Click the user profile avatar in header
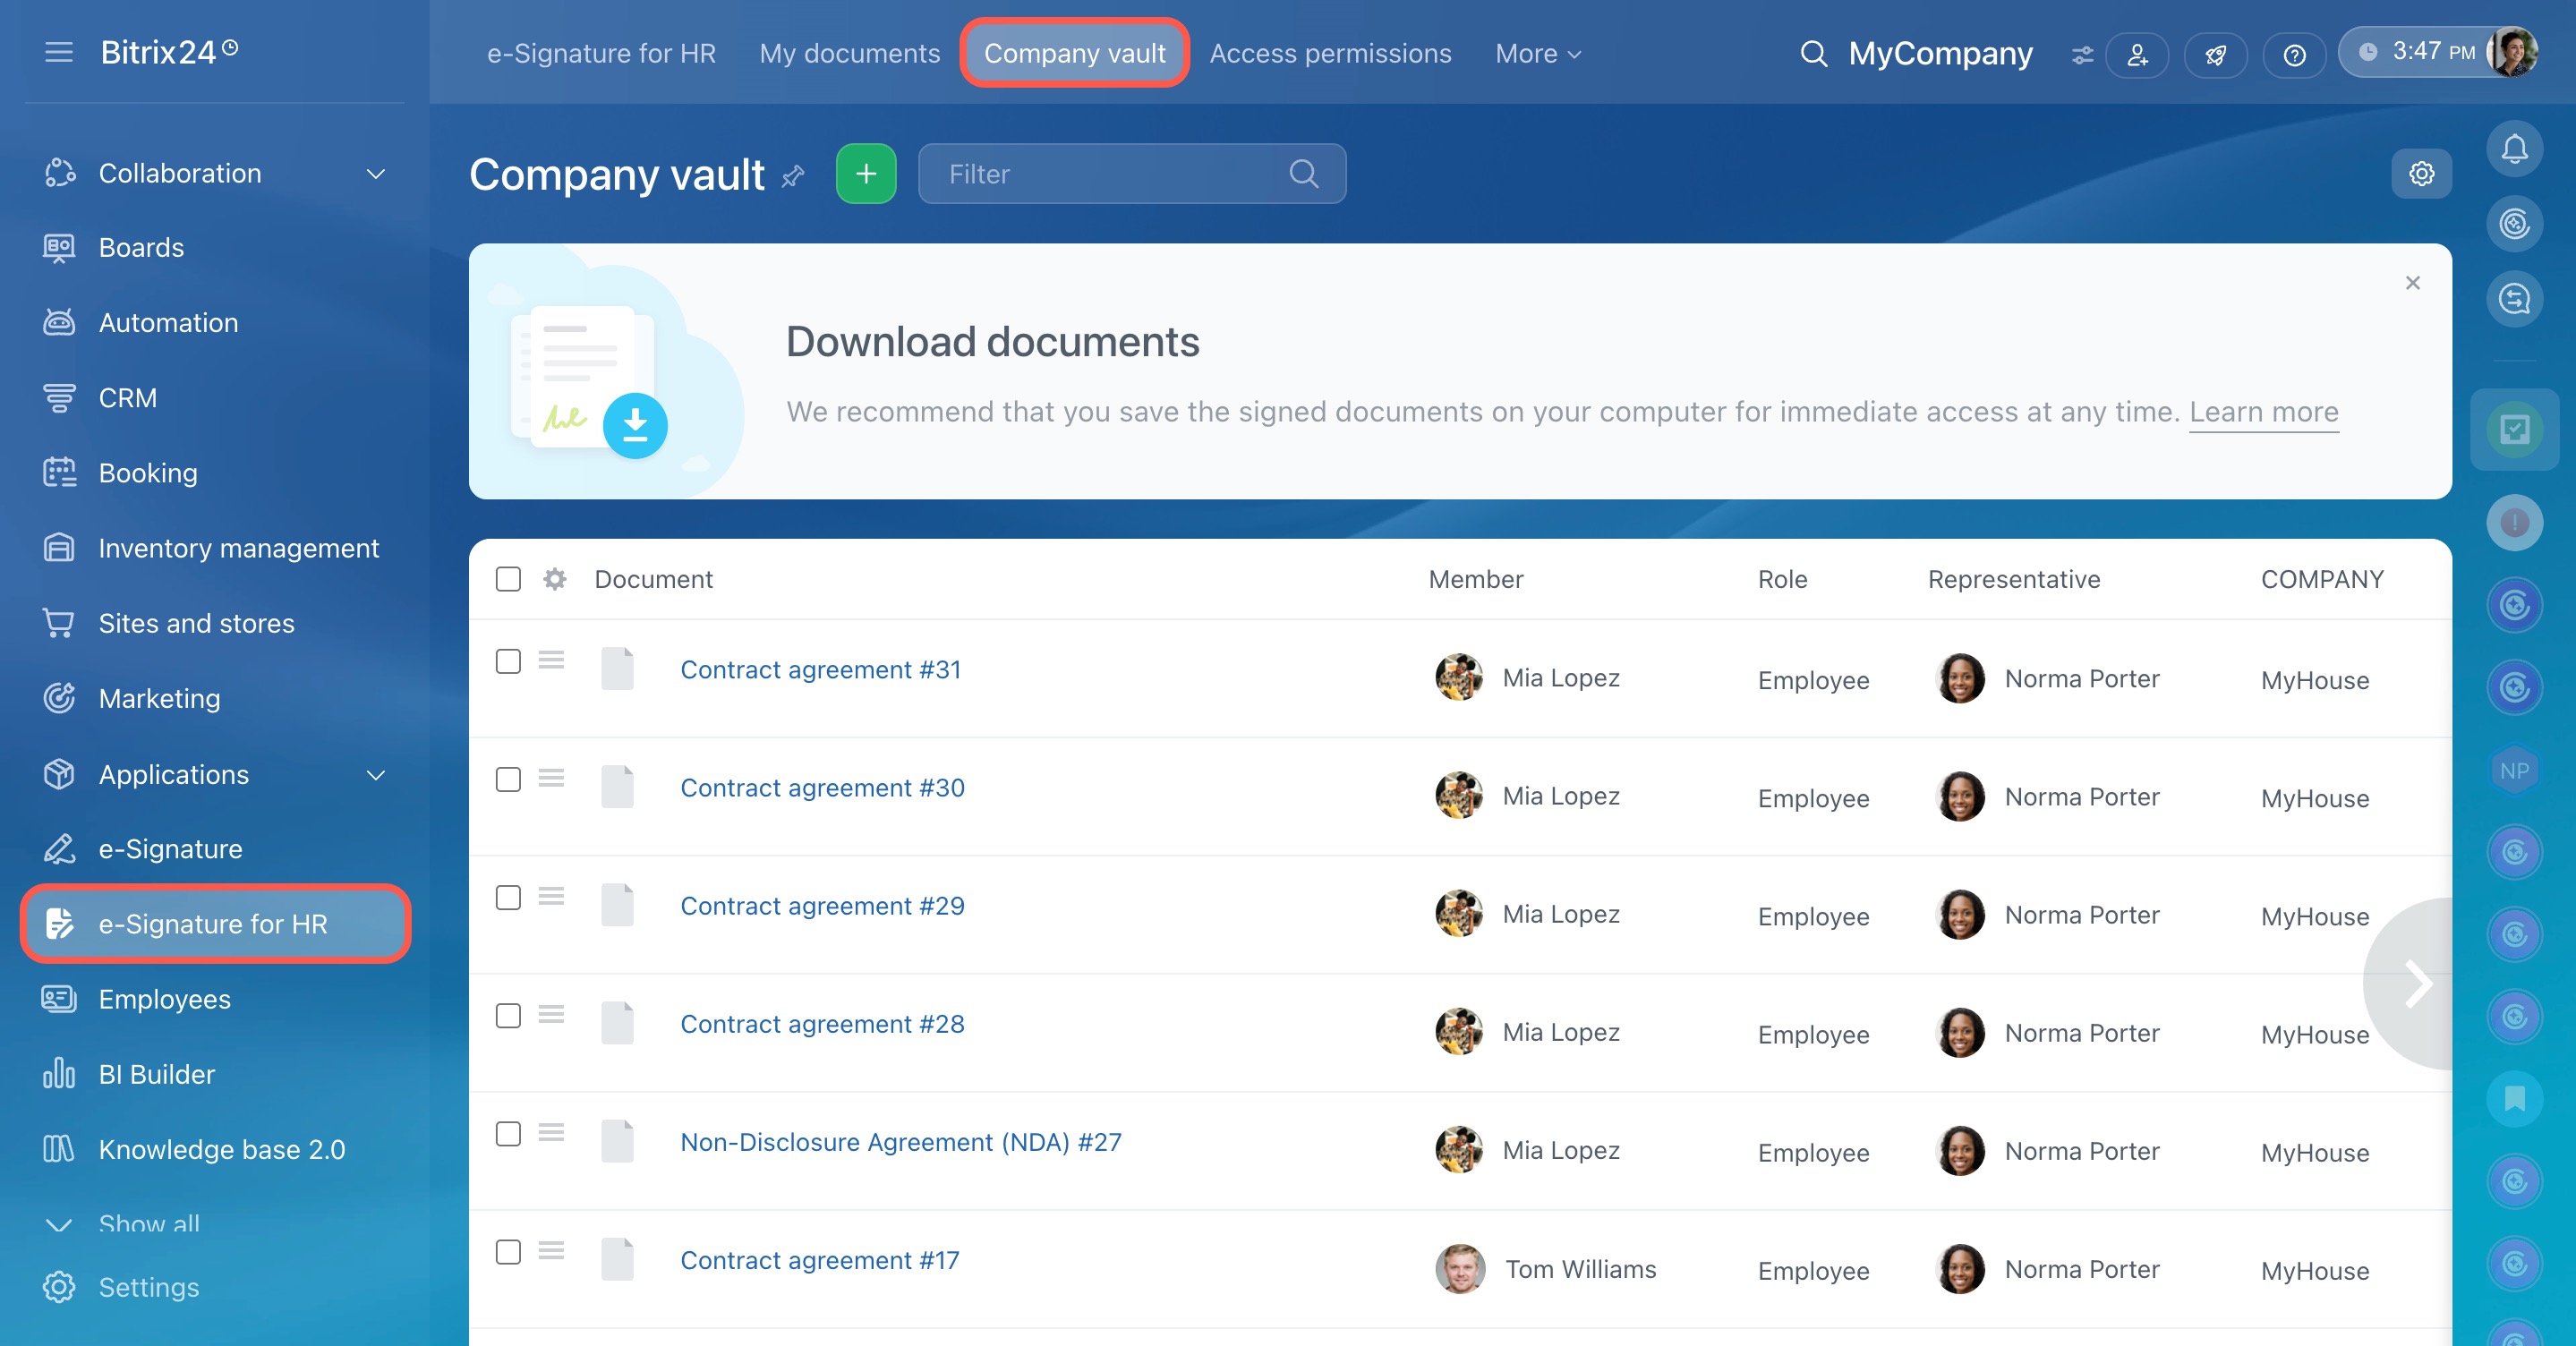 pyautogui.click(x=2514, y=52)
